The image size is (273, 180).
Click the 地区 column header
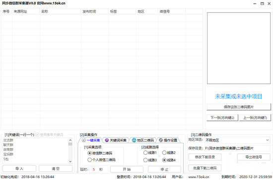click(x=147, y=11)
